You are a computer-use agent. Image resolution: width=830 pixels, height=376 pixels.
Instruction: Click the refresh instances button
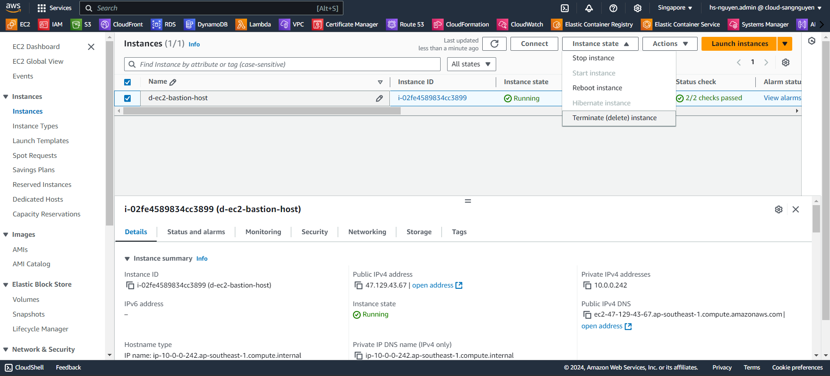click(x=494, y=44)
